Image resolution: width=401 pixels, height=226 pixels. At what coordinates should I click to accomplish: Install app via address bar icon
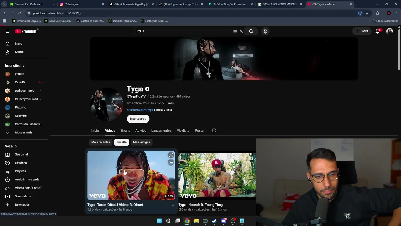[360, 13]
